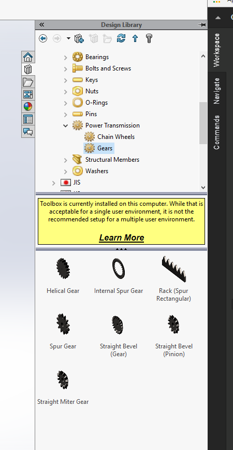
Task: Refresh the Design Library
Action: (x=121, y=38)
